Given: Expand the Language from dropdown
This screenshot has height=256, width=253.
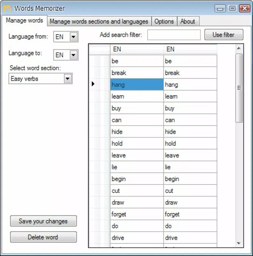Looking at the screenshot, I should tap(73, 37).
